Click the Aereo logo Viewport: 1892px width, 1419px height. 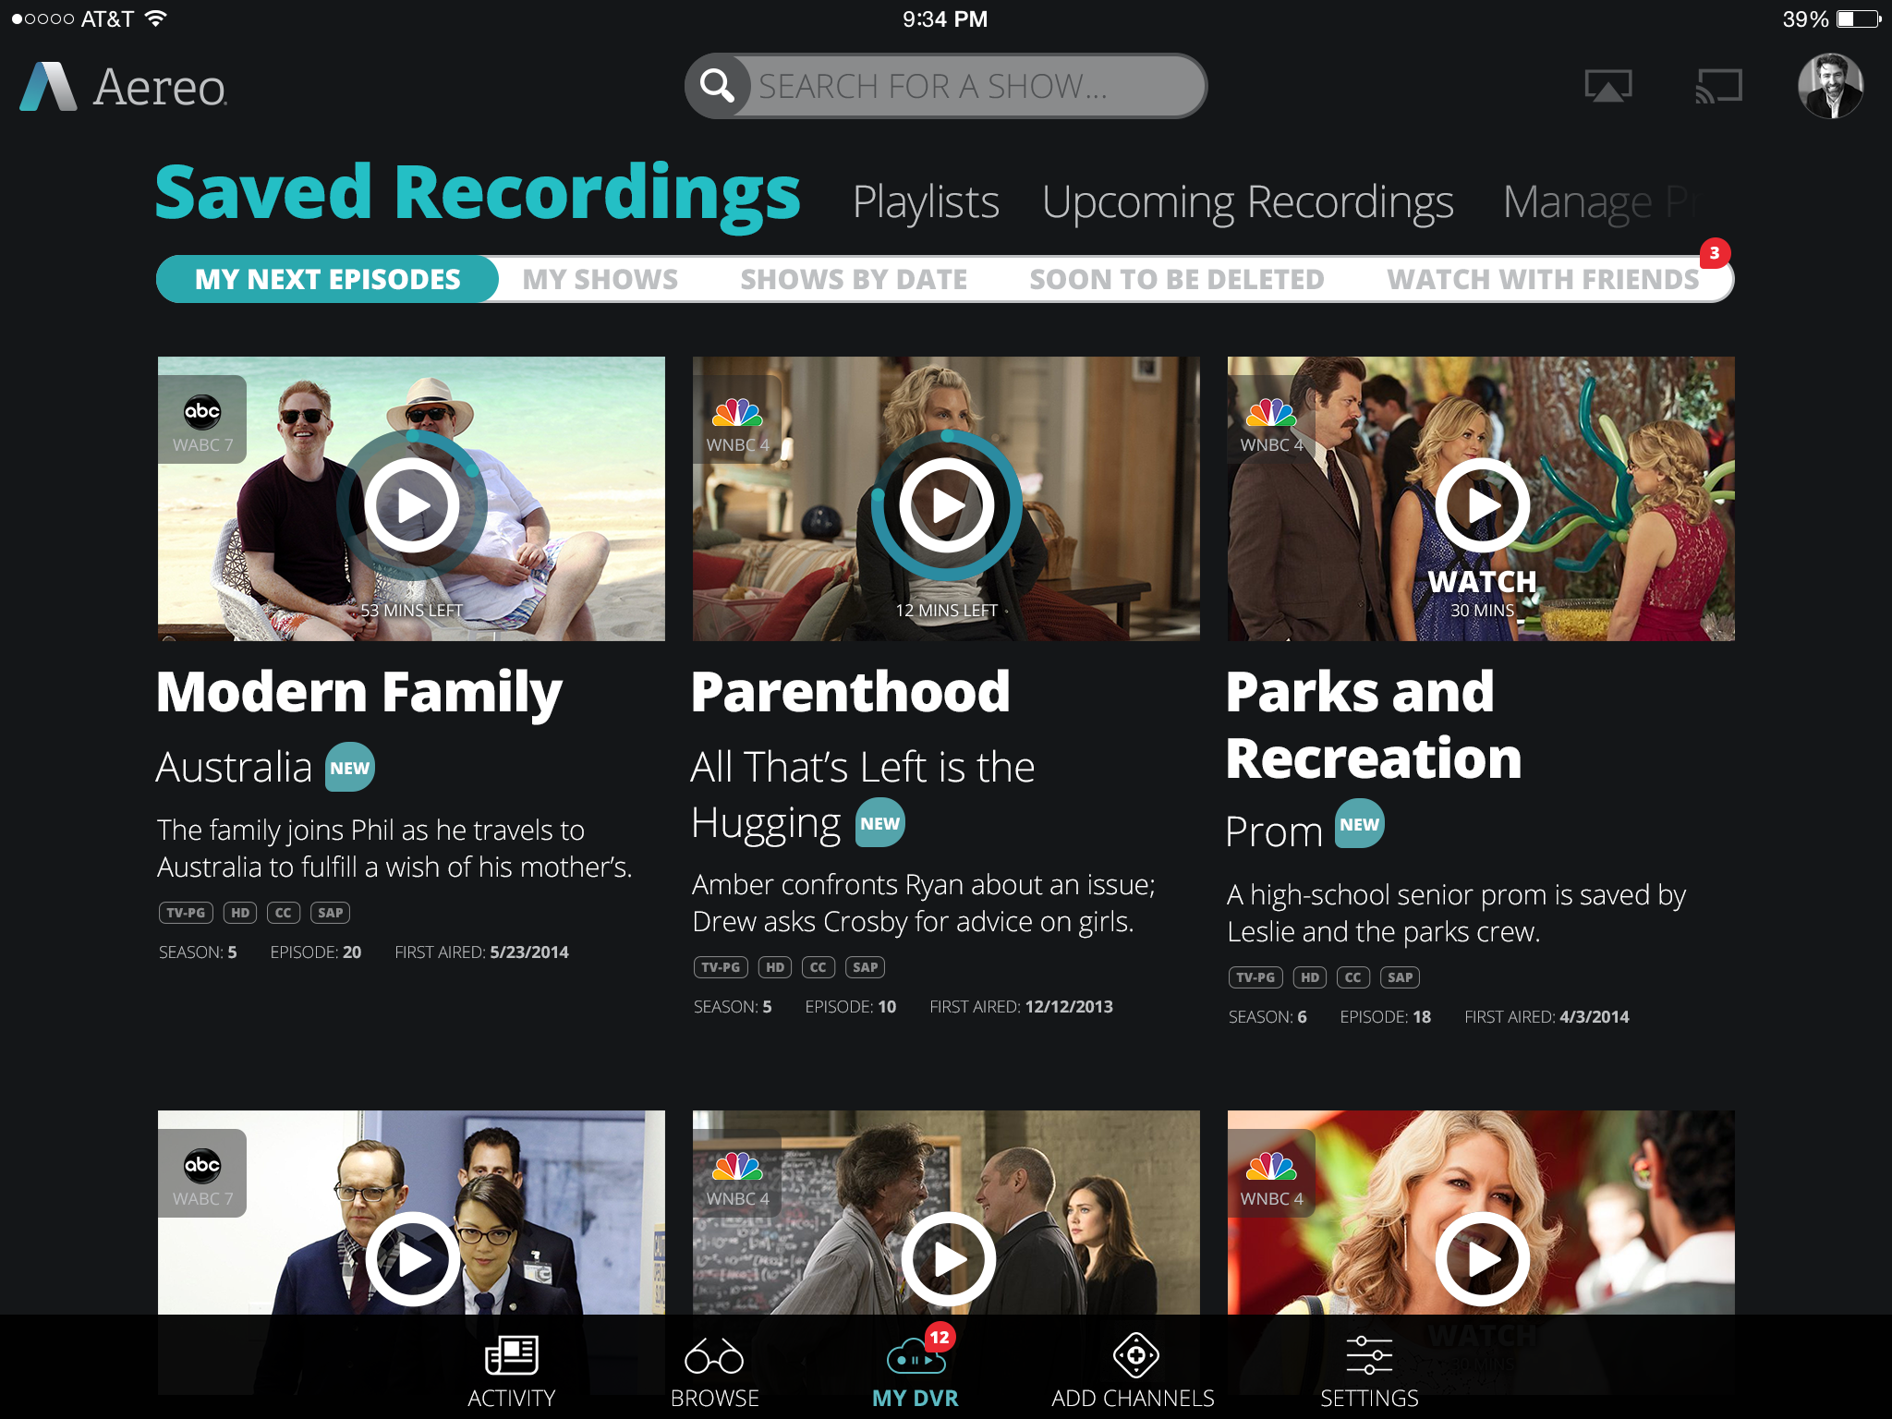pos(124,88)
